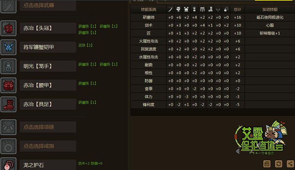295x170 pixels.
Task: Open weapon selection via 点击选择武器
Action: pyautogui.click(x=48, y=5)
